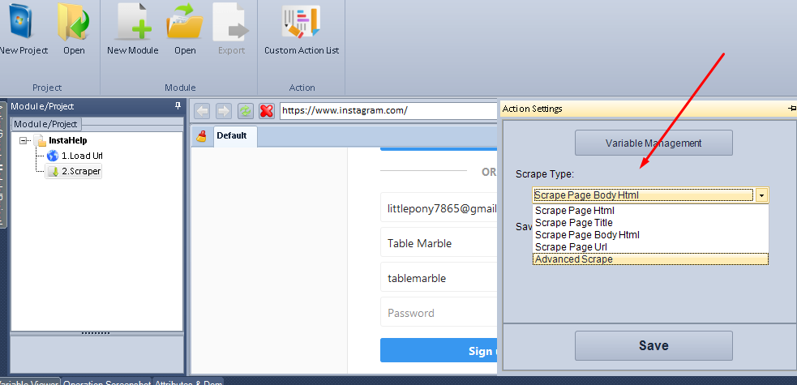Select the Scrape Page Title option
The height and width of the screenshot is (385, 797).
coord(573,222)
